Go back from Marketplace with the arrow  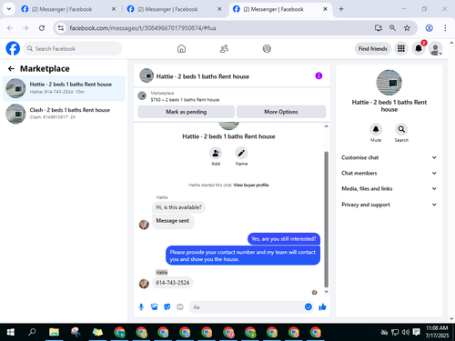point(12,69)
